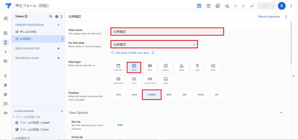
Task: Open the three-dot menu of 出席確認 view row
Action: click(x=62, y=39)
